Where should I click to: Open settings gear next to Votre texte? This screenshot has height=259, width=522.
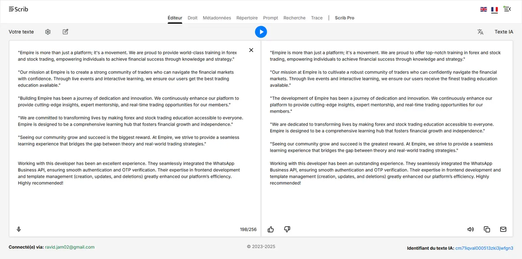(x=48, y=32)
